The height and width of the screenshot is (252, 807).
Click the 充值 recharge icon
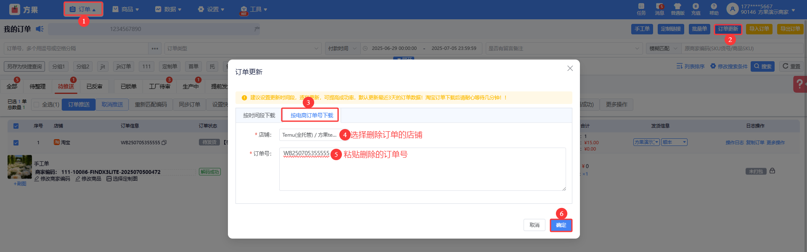click(x=696, y=7)
